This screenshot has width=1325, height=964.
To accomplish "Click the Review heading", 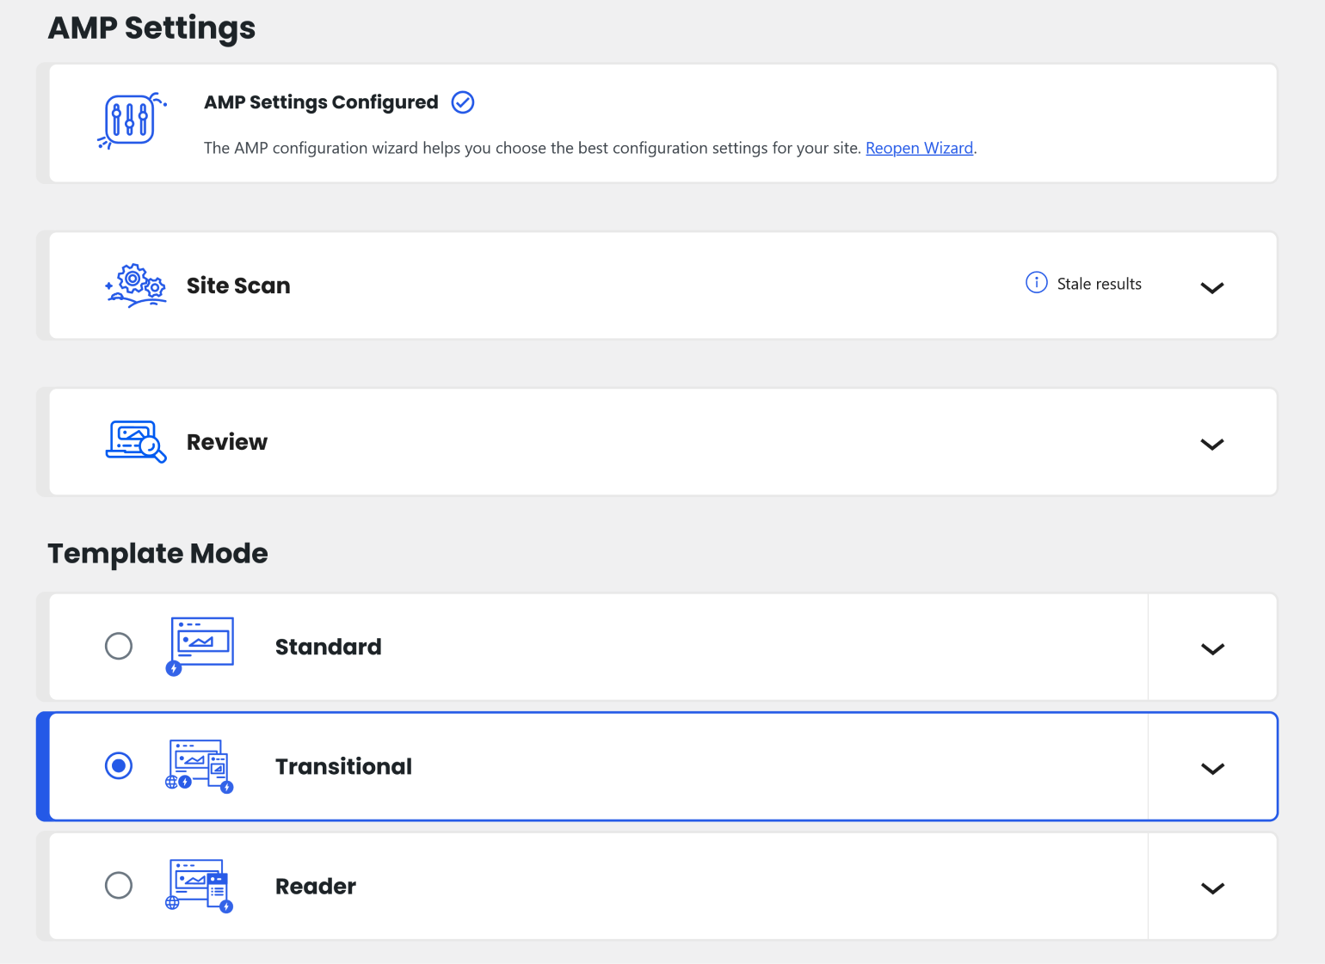I will [x=227, y=442].
